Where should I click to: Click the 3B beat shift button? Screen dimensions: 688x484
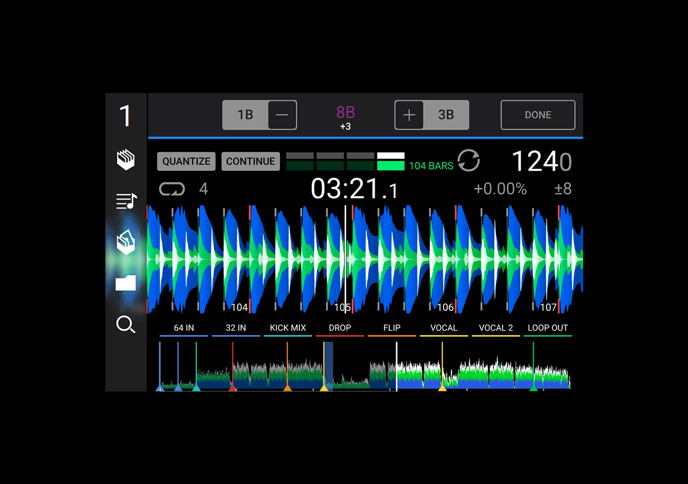(x=446, y=115)
